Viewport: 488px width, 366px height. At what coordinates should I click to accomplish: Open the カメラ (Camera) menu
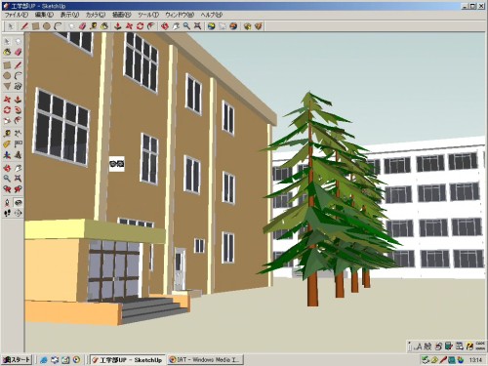point(96,15)
